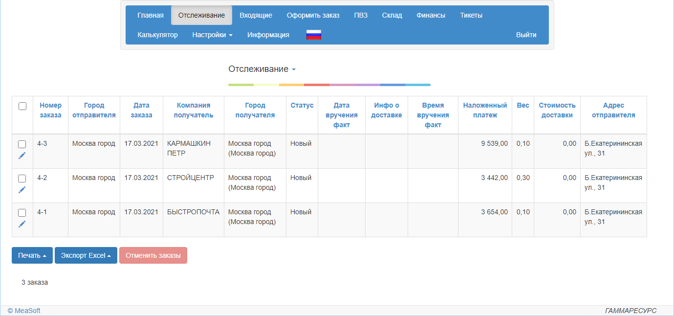Click the Russian flag language icon
The height and width of the screenshot is (316, 674).
point(313,35)
